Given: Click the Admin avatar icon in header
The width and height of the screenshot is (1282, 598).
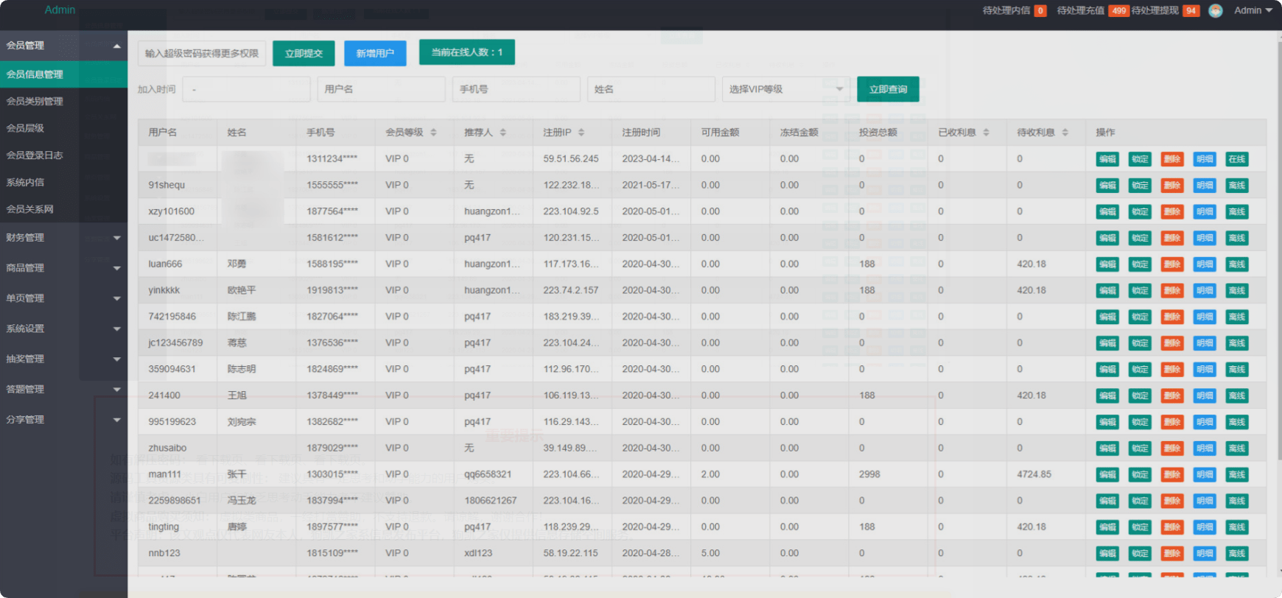Looking at the screenshot, I should (x=1216, y=10).
